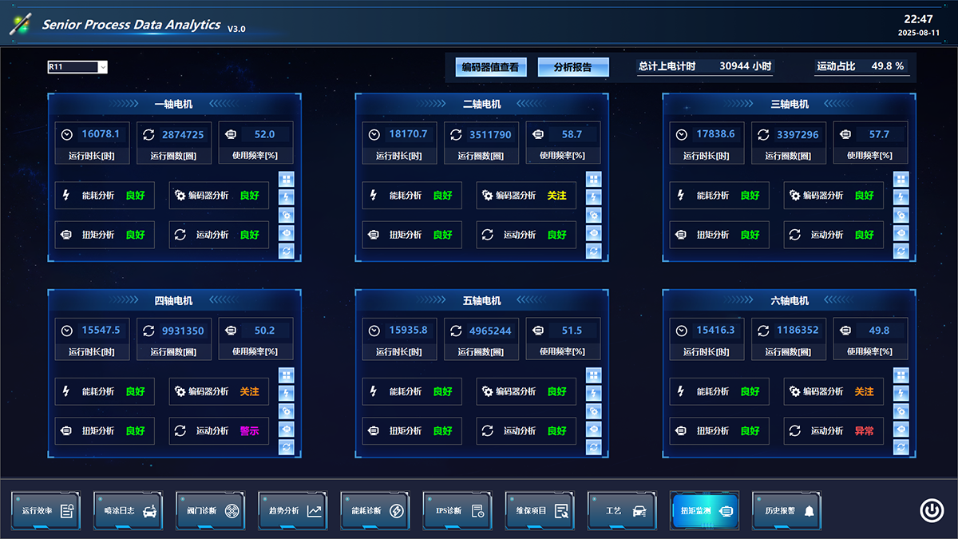Select gear encoder side icon in 二轴电机 panel

coord(593,216)
